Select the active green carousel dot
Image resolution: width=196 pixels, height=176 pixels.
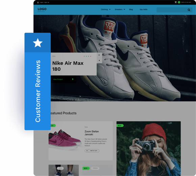click(86, 56)
